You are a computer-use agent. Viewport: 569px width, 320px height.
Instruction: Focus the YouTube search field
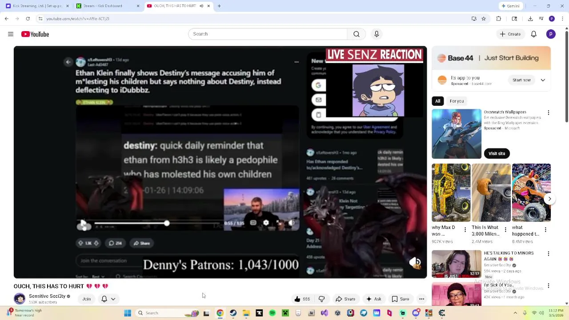(x=268, y=34)
